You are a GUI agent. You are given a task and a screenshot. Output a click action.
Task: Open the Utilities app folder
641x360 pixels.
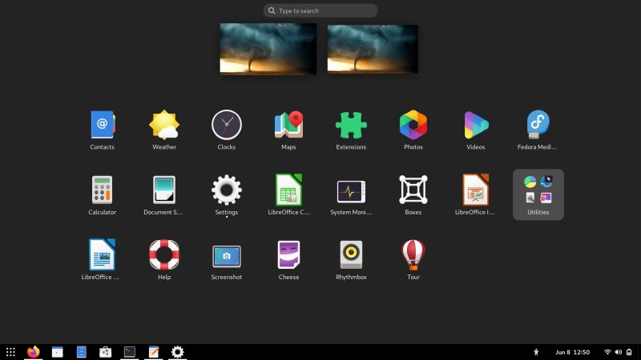coord(538,194)
